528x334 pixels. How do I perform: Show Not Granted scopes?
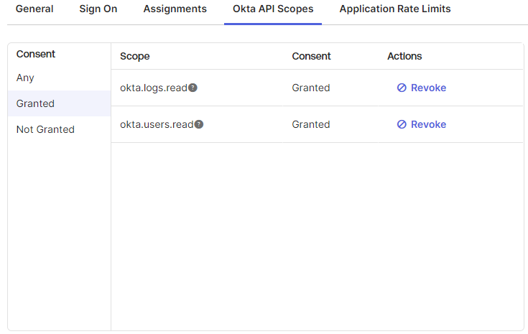click(59, 129)
